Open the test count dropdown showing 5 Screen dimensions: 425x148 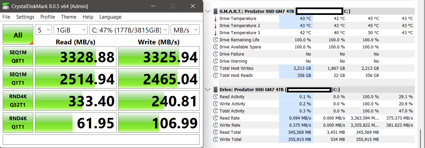(x=43, y=30)
